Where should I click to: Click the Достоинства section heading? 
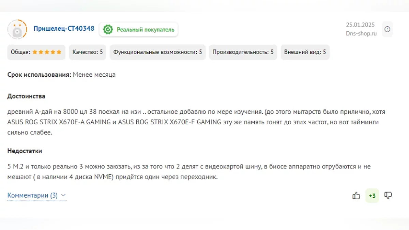(x=26, y=96)
